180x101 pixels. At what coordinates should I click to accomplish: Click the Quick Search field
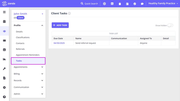coord(91,4)
